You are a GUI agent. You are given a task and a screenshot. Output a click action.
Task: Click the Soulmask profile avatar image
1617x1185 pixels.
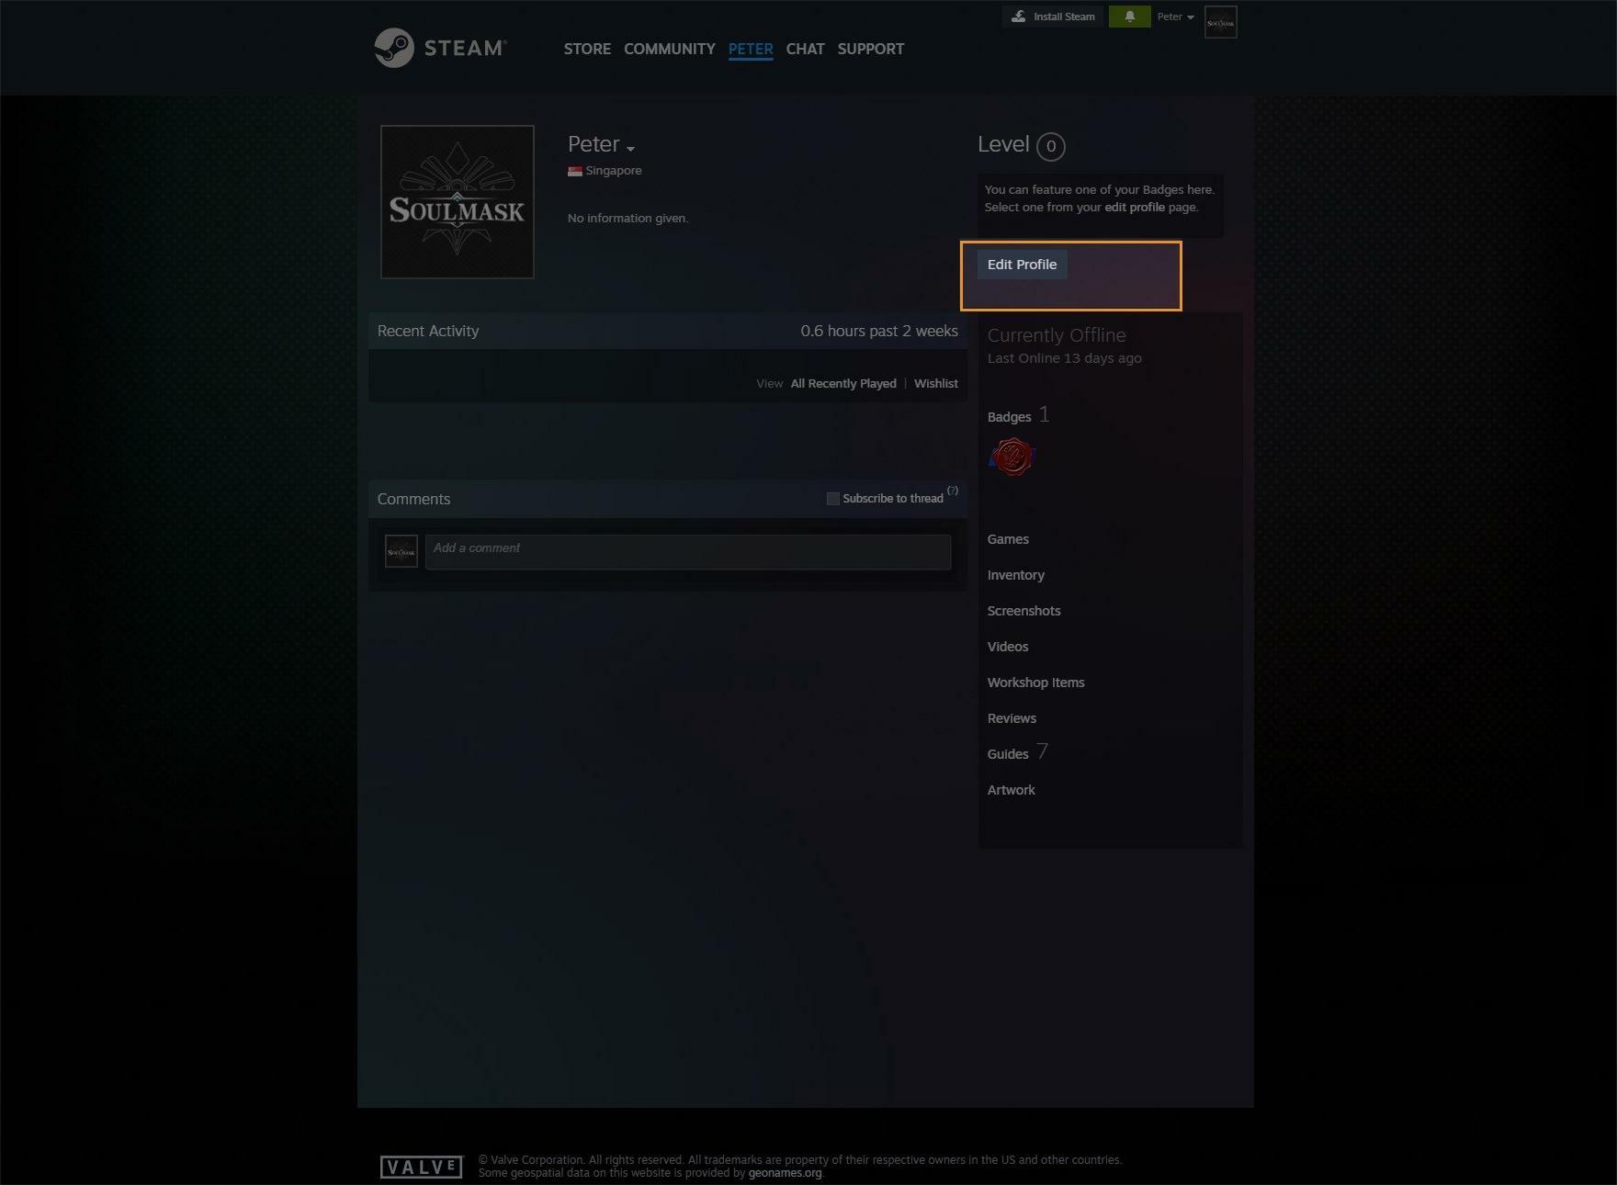(457, 202)
